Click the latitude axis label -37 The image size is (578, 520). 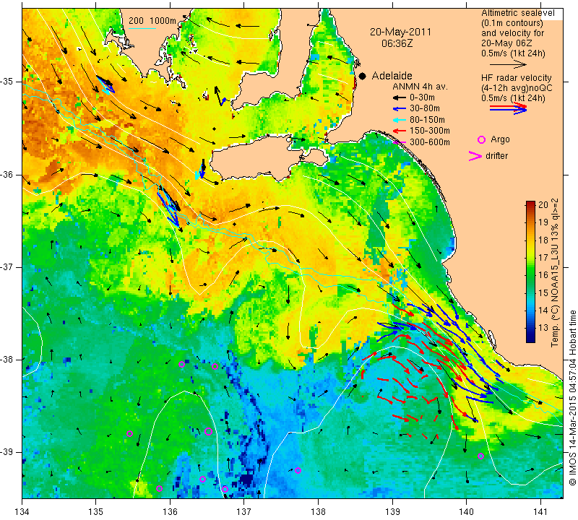[7, 266]
